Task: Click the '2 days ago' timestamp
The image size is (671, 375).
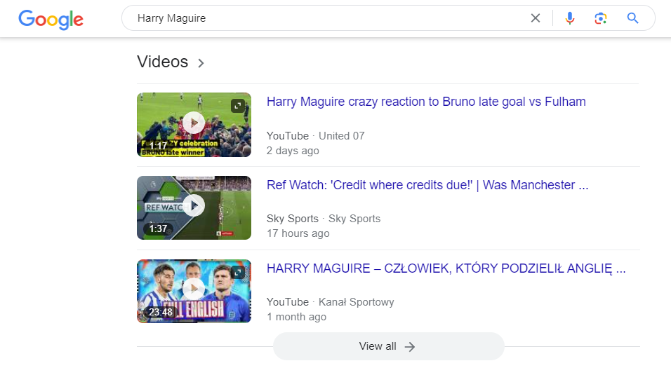Action: coord(293,151)
